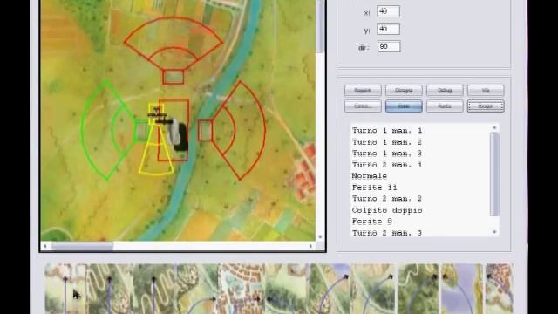Click the Via button
This screenshot has height=314, width=558.
coord(486,91)
